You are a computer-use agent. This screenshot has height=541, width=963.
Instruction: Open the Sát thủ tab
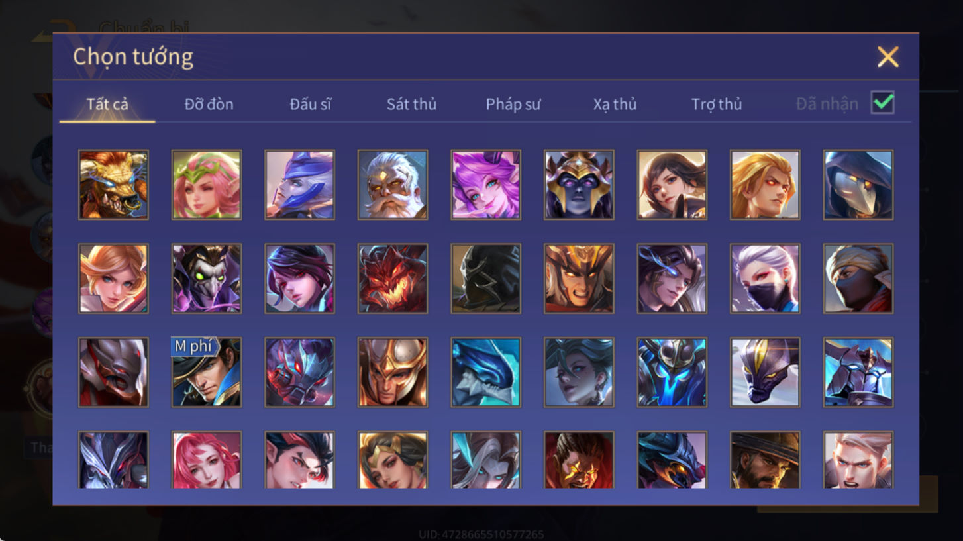click(411, 104)
